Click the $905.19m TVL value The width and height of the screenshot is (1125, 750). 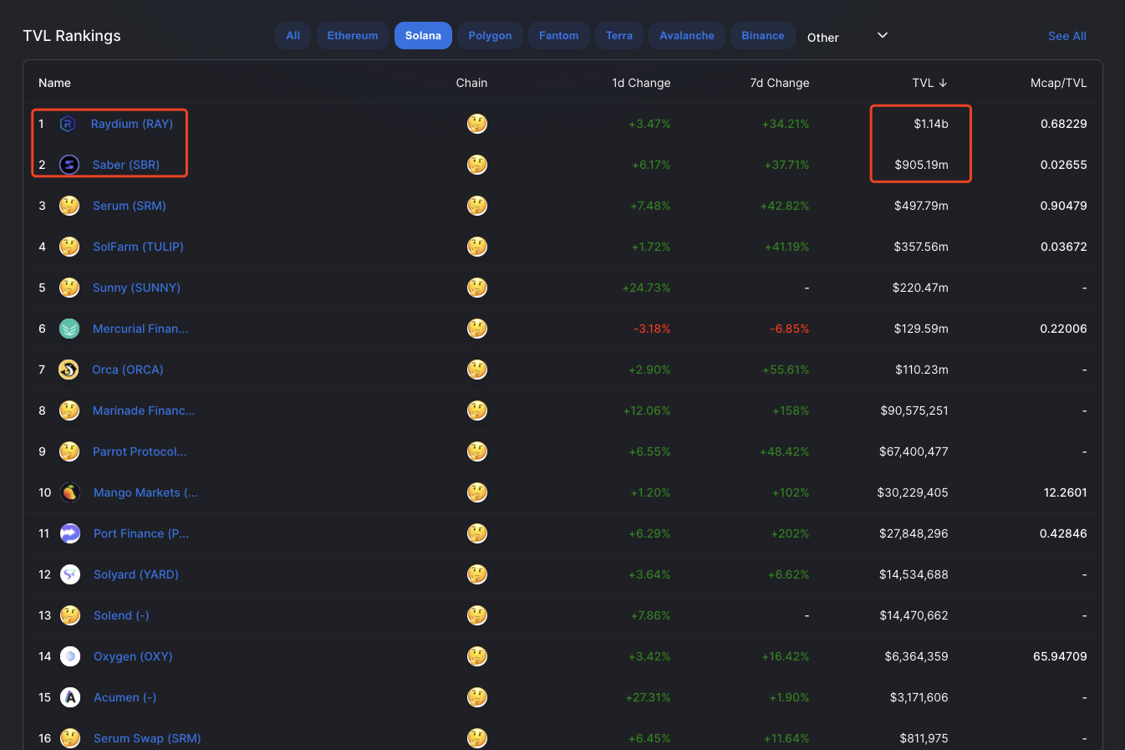(x=922, y=165)
